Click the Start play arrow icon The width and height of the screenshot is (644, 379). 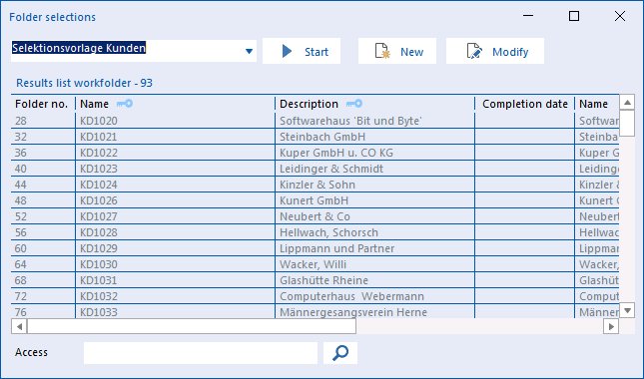coord(288,51)
